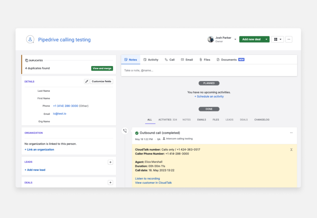Click the First Name field row
This screenshot has width=317, height=218.
[x=69, y=98]
